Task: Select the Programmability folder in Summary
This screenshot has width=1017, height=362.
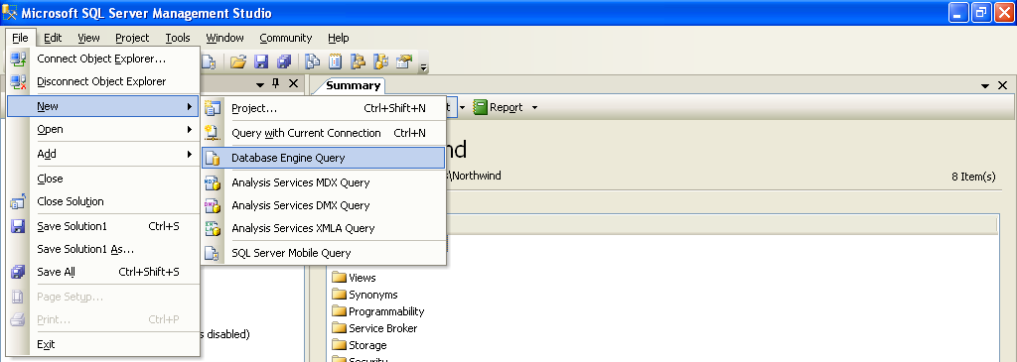Action: tap(378, 310)
